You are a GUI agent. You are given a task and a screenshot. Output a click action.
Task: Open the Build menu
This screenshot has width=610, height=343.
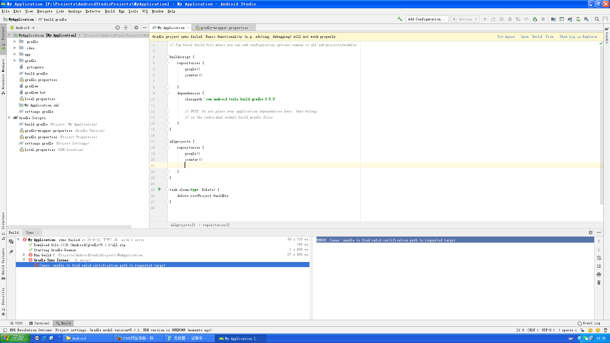click(110, 11)
